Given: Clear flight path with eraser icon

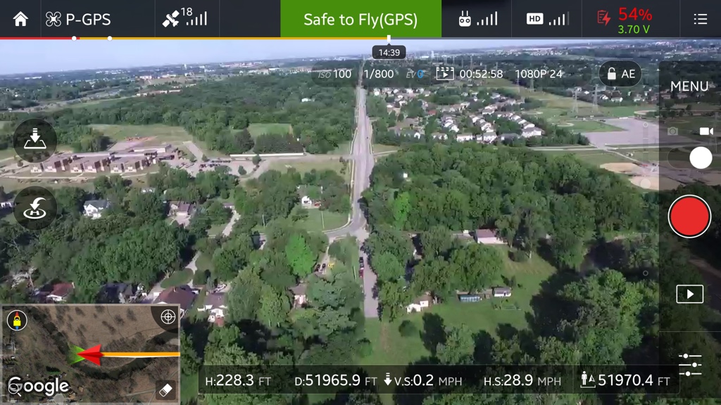Looking at the screenshot, I should [165, 390].
